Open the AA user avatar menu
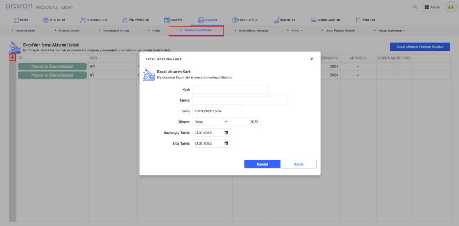Viewport: 459px width, 226px height. click(x=450, y=7)
